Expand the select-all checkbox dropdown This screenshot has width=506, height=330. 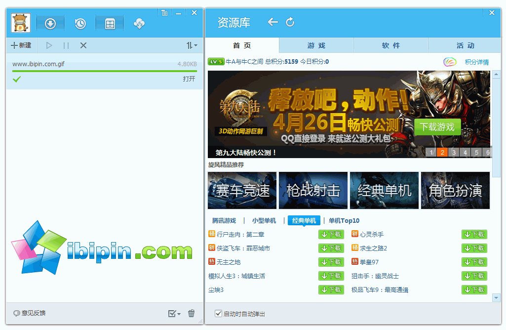coord(174,313)
